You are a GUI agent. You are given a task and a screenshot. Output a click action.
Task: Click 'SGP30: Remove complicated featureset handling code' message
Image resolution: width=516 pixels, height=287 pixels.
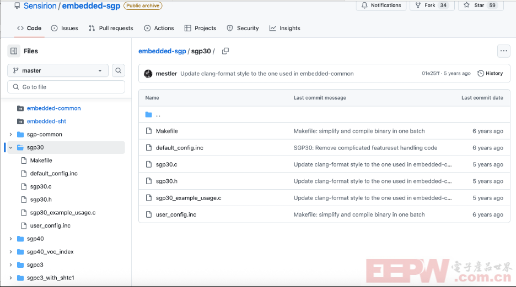365,148
